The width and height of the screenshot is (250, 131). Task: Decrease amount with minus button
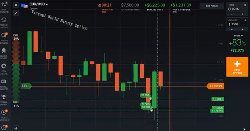pyautogui.click(x=232, y=29)
